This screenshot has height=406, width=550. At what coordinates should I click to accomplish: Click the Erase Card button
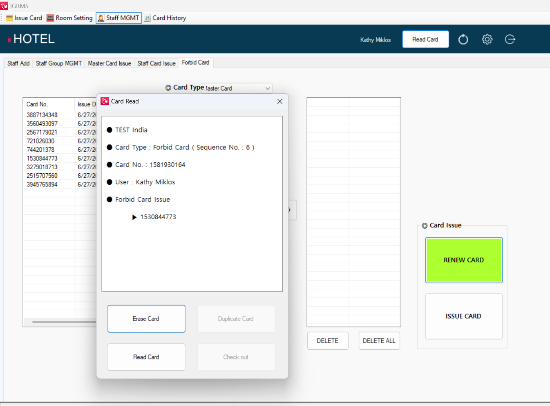146,319
